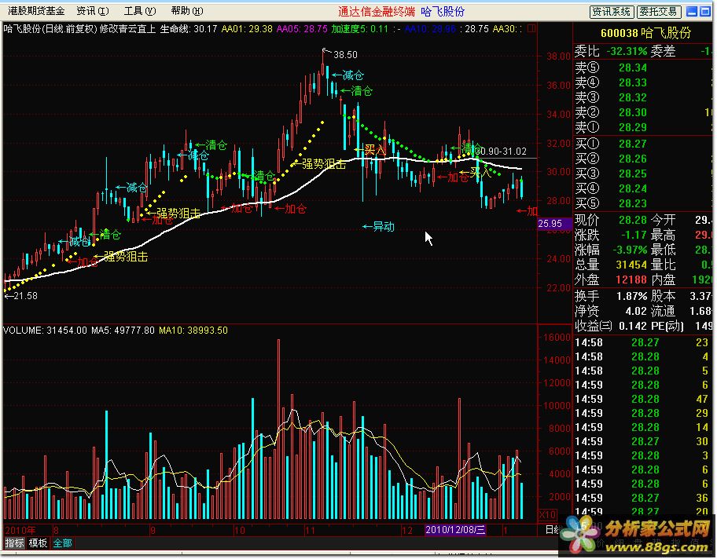Click the 38.00 price axis label

pyautogui.click(x=558, y=57)
